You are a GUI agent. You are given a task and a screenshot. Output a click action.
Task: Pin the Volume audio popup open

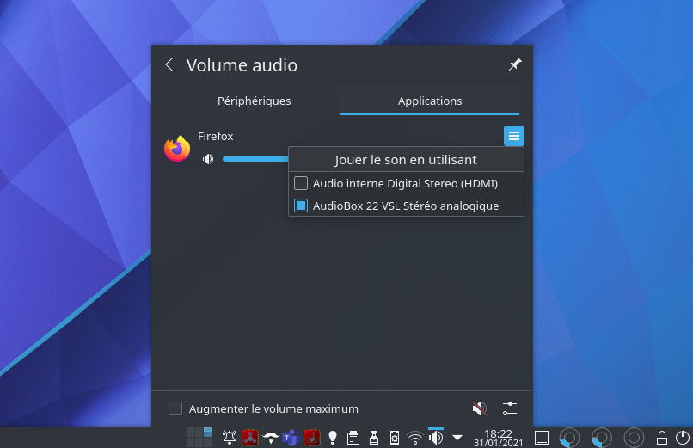(514, 65)
